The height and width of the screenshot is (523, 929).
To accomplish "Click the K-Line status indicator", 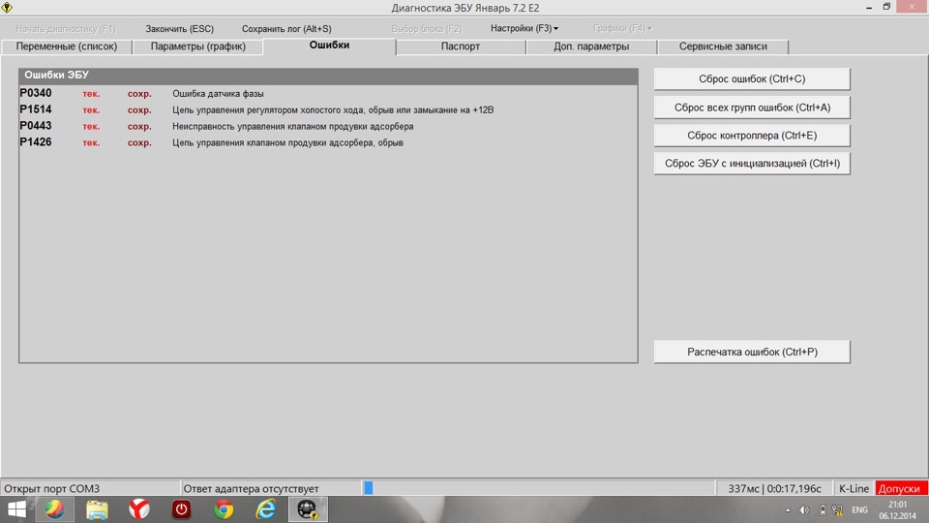I will click(854, 488).
